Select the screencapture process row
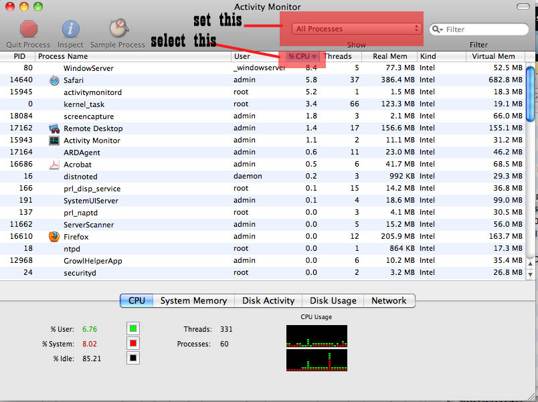538x402 pixels. (x=262, y=116)
